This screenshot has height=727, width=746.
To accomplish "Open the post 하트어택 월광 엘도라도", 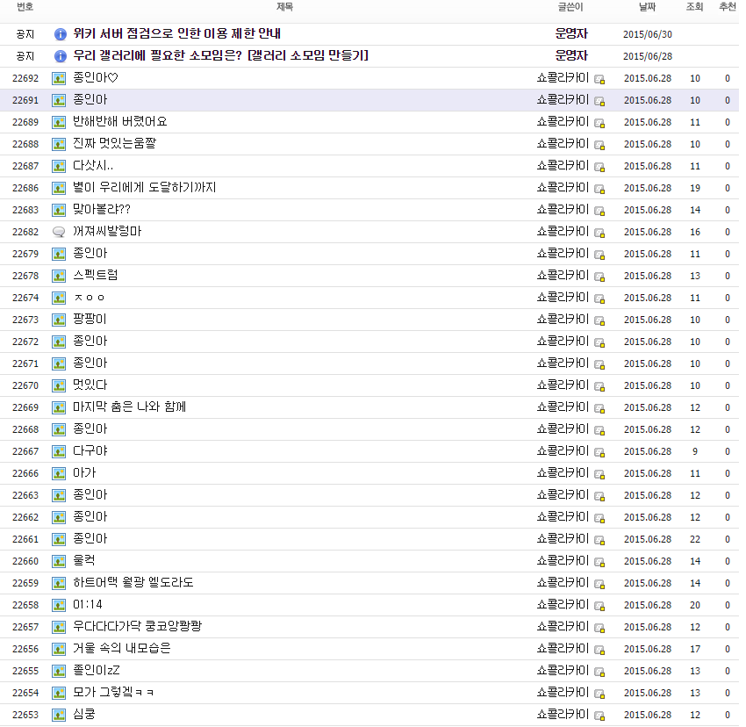I will point(133,582).
